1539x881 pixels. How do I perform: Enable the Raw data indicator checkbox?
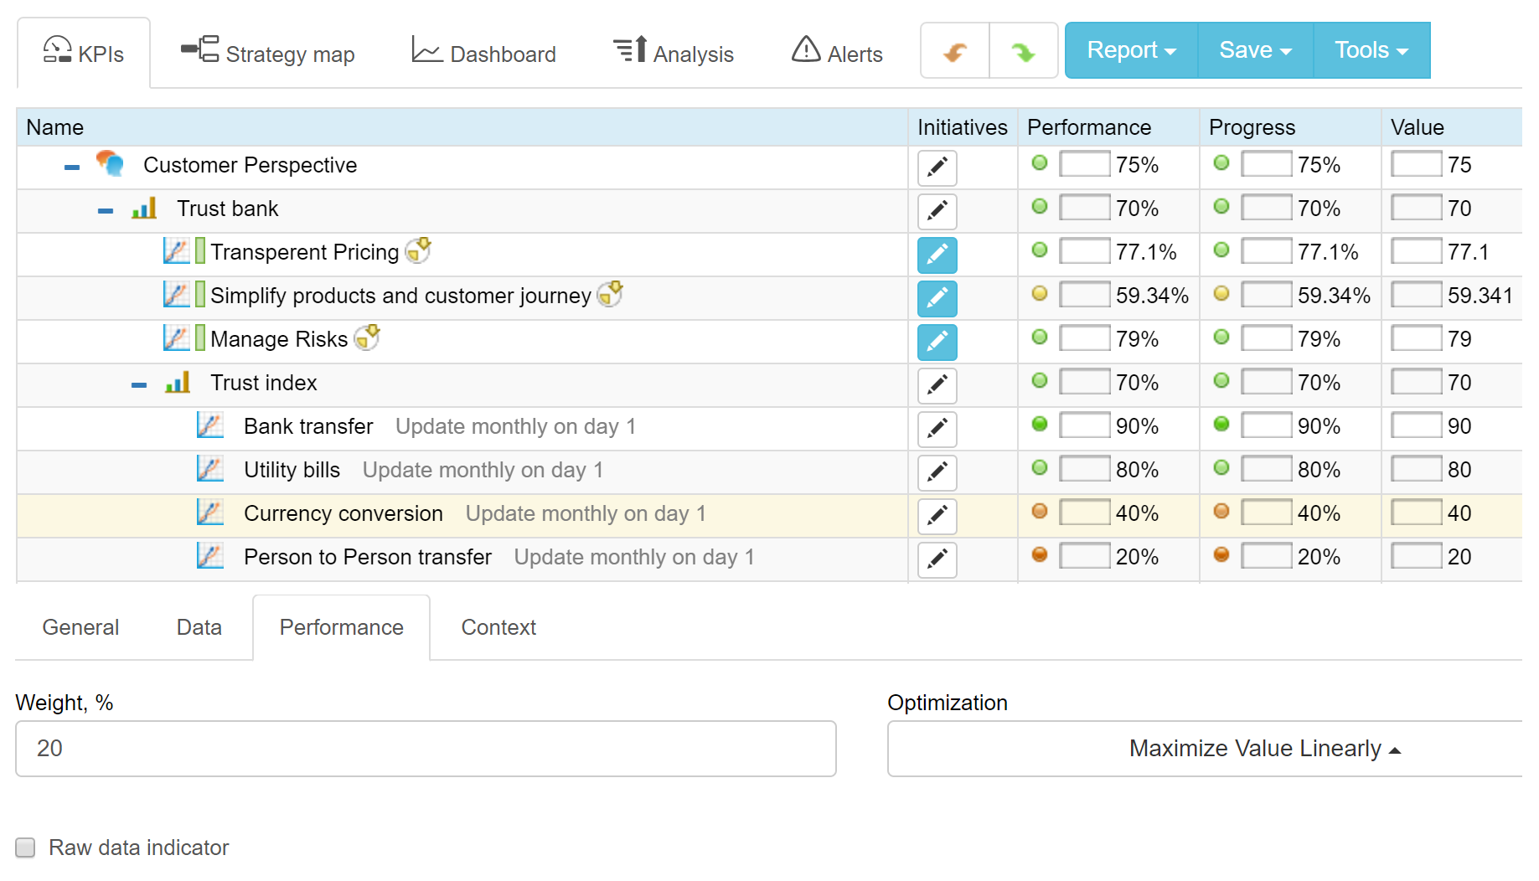pos(25,848)
